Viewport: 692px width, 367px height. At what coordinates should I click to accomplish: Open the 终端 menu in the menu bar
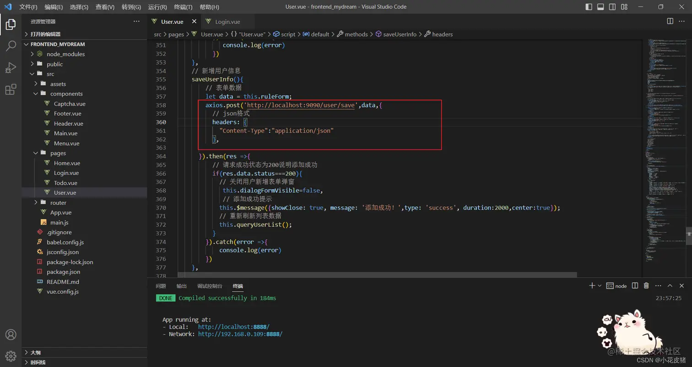(x=183, y=6)
